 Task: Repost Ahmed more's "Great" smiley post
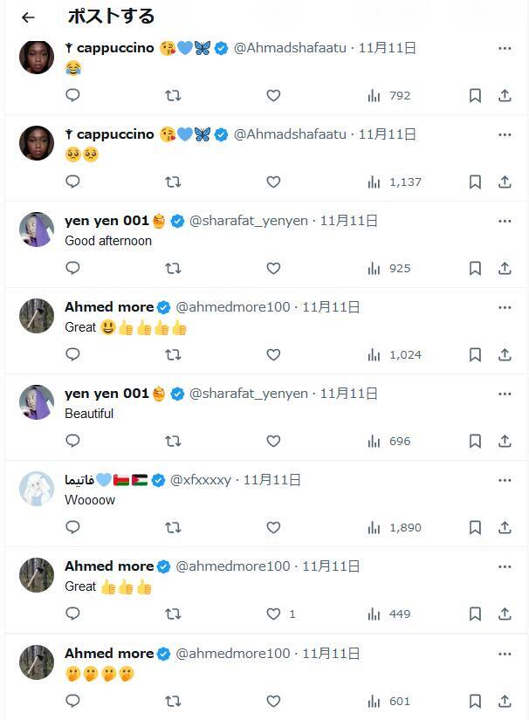173,354
